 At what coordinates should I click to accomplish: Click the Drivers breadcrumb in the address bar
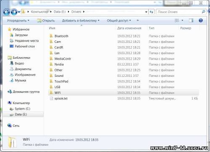click(x=76, y=12)
